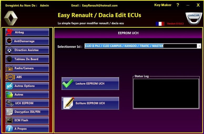Click the Selectionner Ici label
The height and width of the screenshot is (134, 204).
[70, 47]
